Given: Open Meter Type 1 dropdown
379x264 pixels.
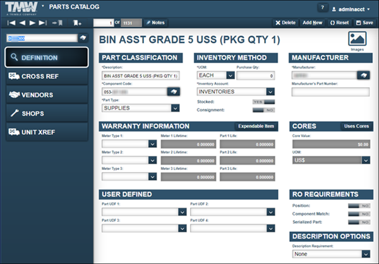Looking at the screenshot, I should coord(152,144).
